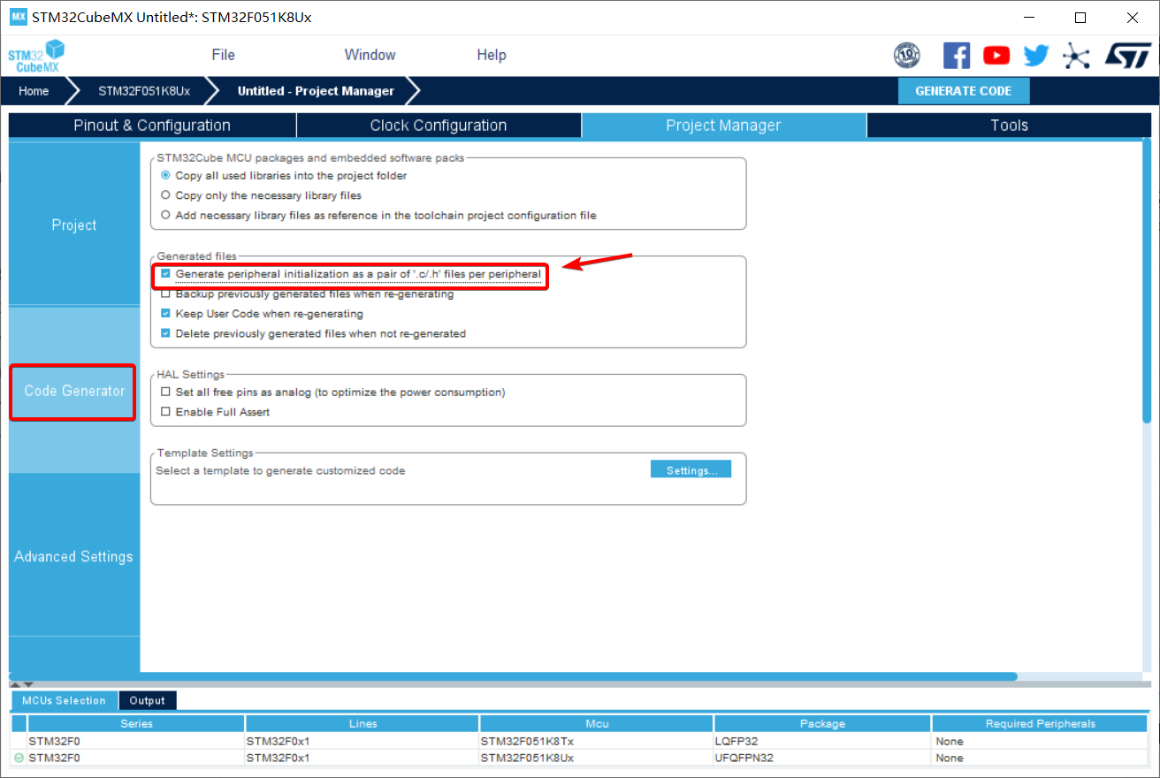Click the STM32CubeMX logo icon
1160x778 pixels.
tap(36, 55)
